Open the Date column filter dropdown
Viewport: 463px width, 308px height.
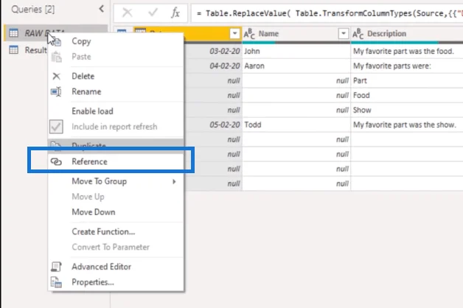point(234,34)
